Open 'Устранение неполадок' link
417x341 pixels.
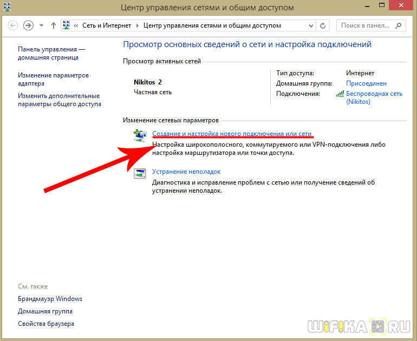point(186,172)
